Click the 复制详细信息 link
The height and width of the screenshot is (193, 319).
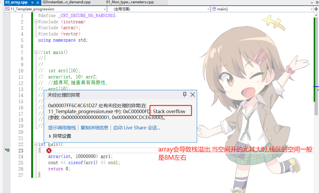94,128
